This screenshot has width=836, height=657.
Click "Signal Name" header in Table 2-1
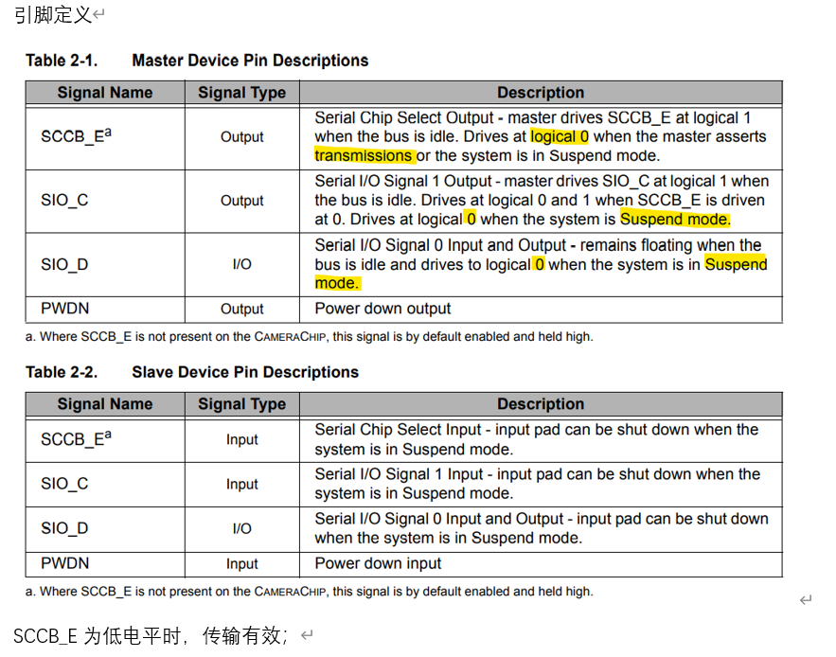click(105, 92)
